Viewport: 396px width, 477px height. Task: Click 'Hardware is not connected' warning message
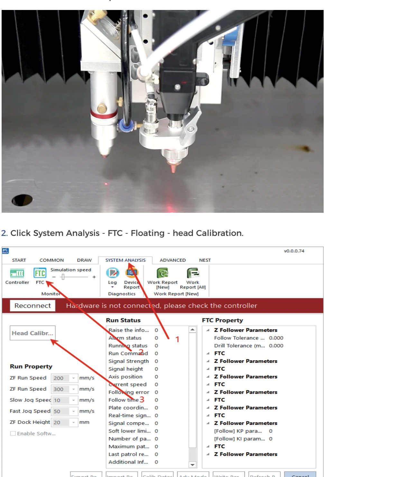pos(161,306)
